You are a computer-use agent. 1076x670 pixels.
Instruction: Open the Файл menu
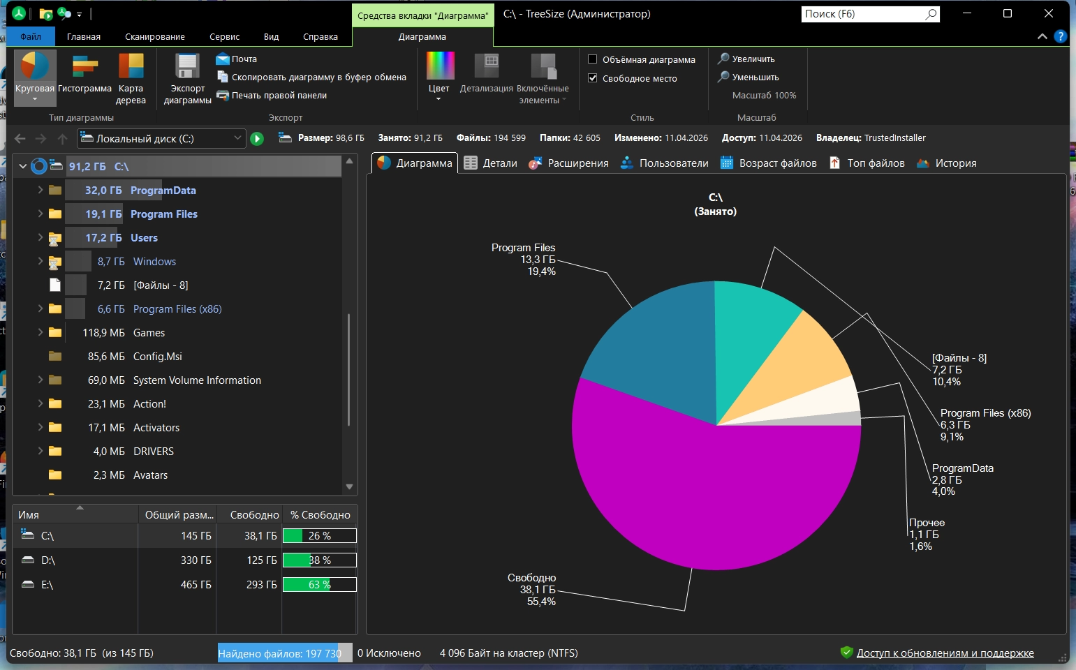[31, 36]
